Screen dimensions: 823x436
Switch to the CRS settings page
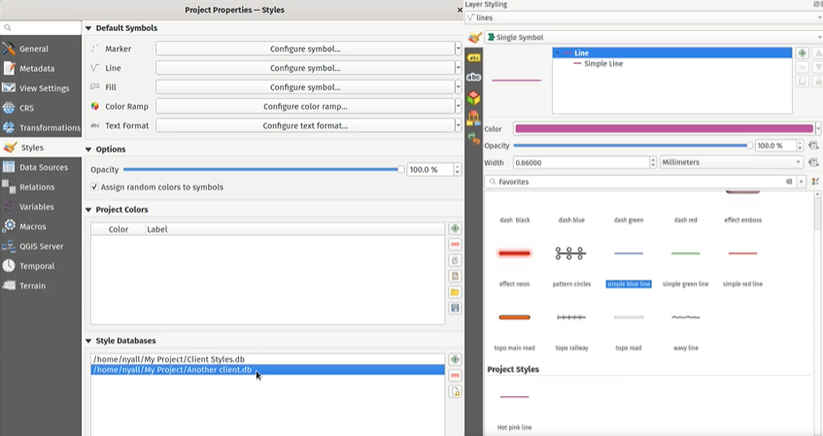(26, 108)
